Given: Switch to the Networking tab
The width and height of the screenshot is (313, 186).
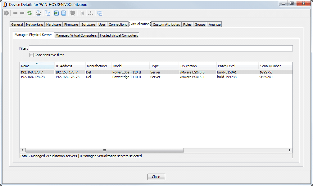Looking at the screenshot, I should tap(34, 24).
